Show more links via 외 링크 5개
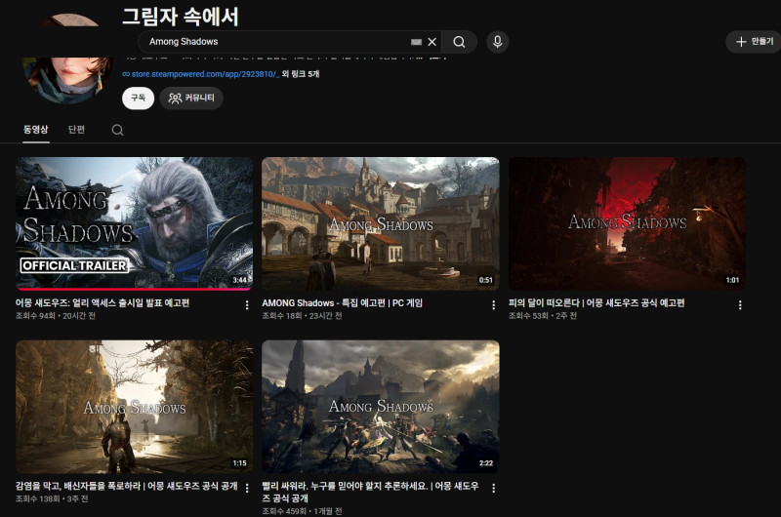781x517 pixels. click(301, 74)
